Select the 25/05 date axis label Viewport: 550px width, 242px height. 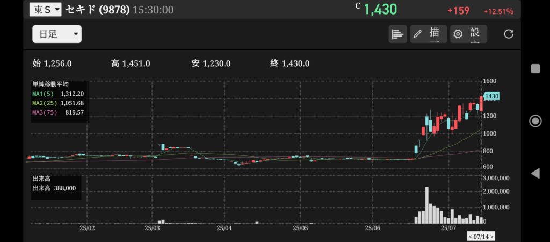[299, 228]
